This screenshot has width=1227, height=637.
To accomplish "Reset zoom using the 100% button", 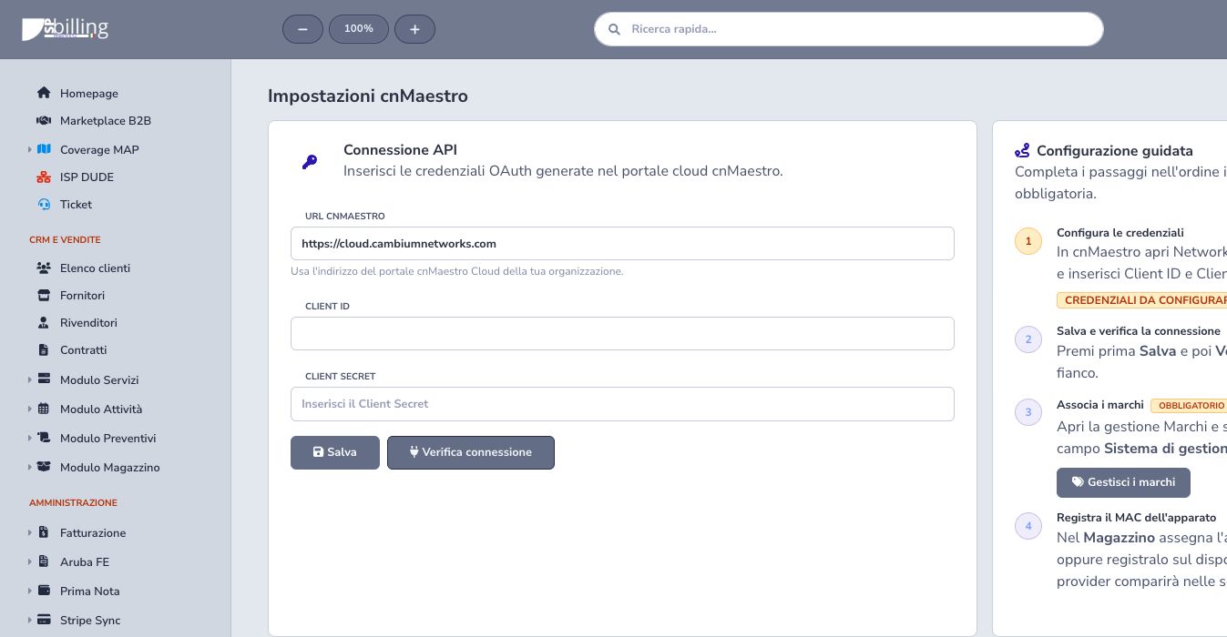I will [359, 29].
